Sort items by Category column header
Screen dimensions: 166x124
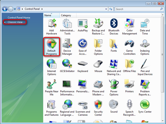68,15
